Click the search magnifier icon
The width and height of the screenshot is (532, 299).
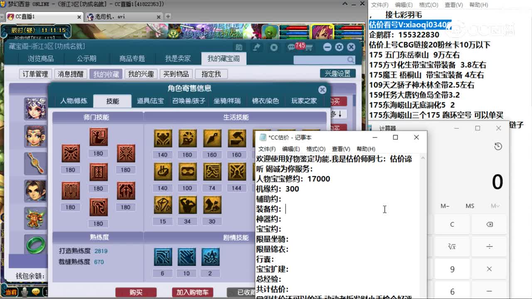point(350,61)
